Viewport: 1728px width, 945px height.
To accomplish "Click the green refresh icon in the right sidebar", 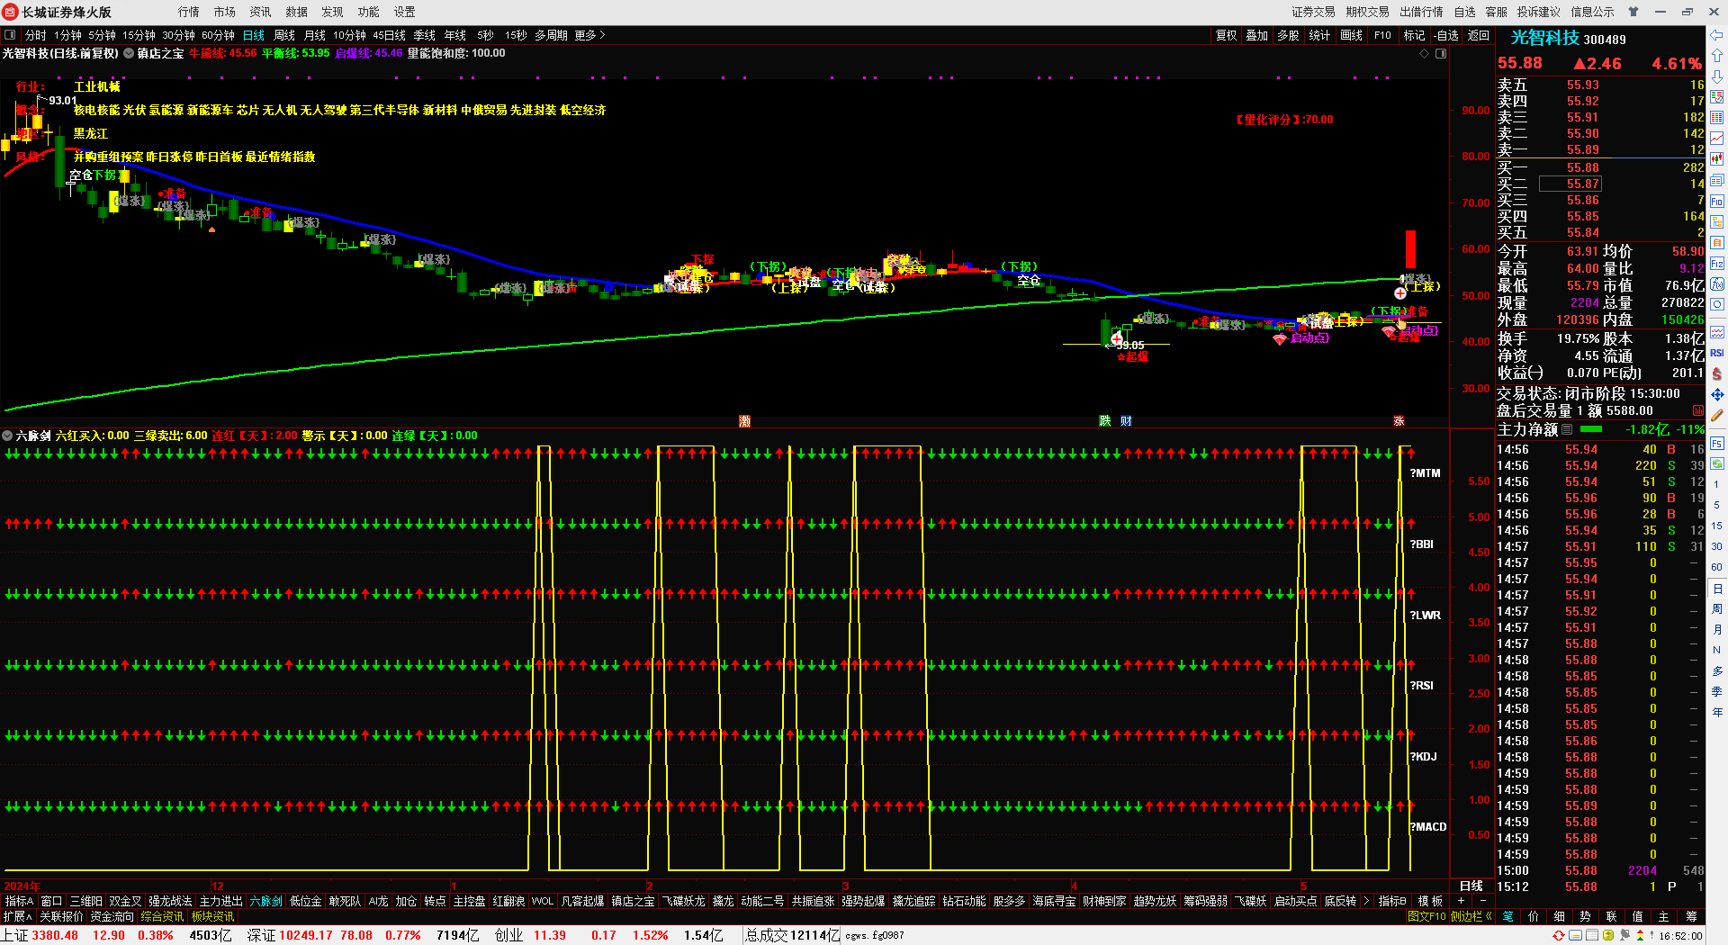I will 1717,463.
